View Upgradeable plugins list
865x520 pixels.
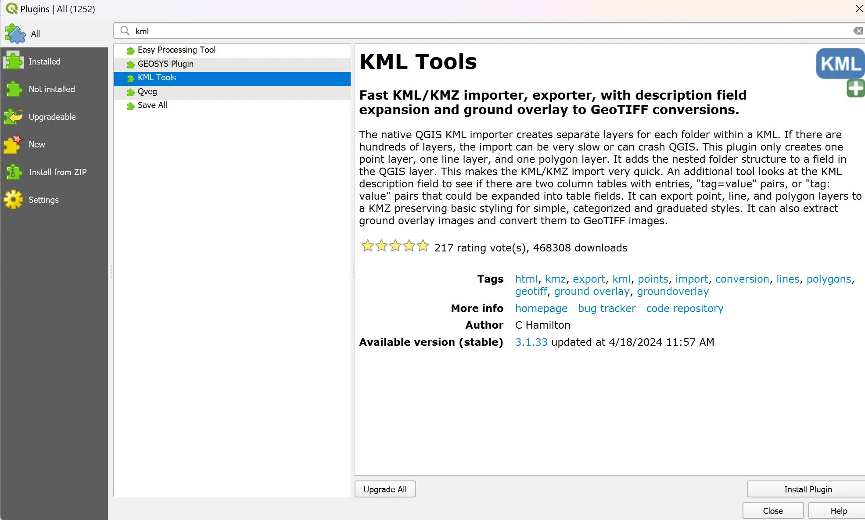[x=14, y=116]
